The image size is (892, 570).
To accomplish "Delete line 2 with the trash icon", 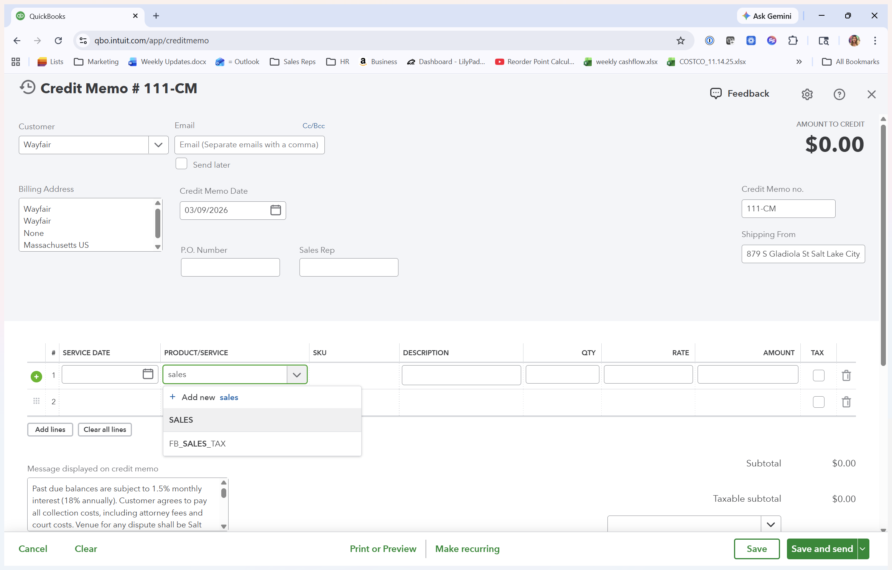I will click(846, 402).
